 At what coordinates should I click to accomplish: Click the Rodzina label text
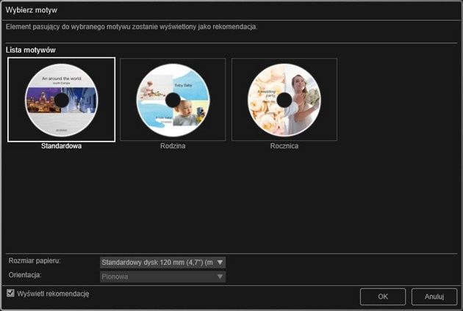(173, 146)
